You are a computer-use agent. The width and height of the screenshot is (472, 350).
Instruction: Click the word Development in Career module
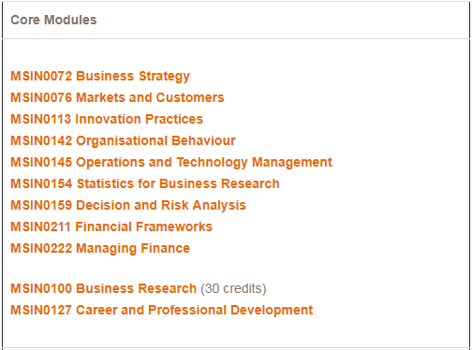pyautogui.click(x=272, y=310)
